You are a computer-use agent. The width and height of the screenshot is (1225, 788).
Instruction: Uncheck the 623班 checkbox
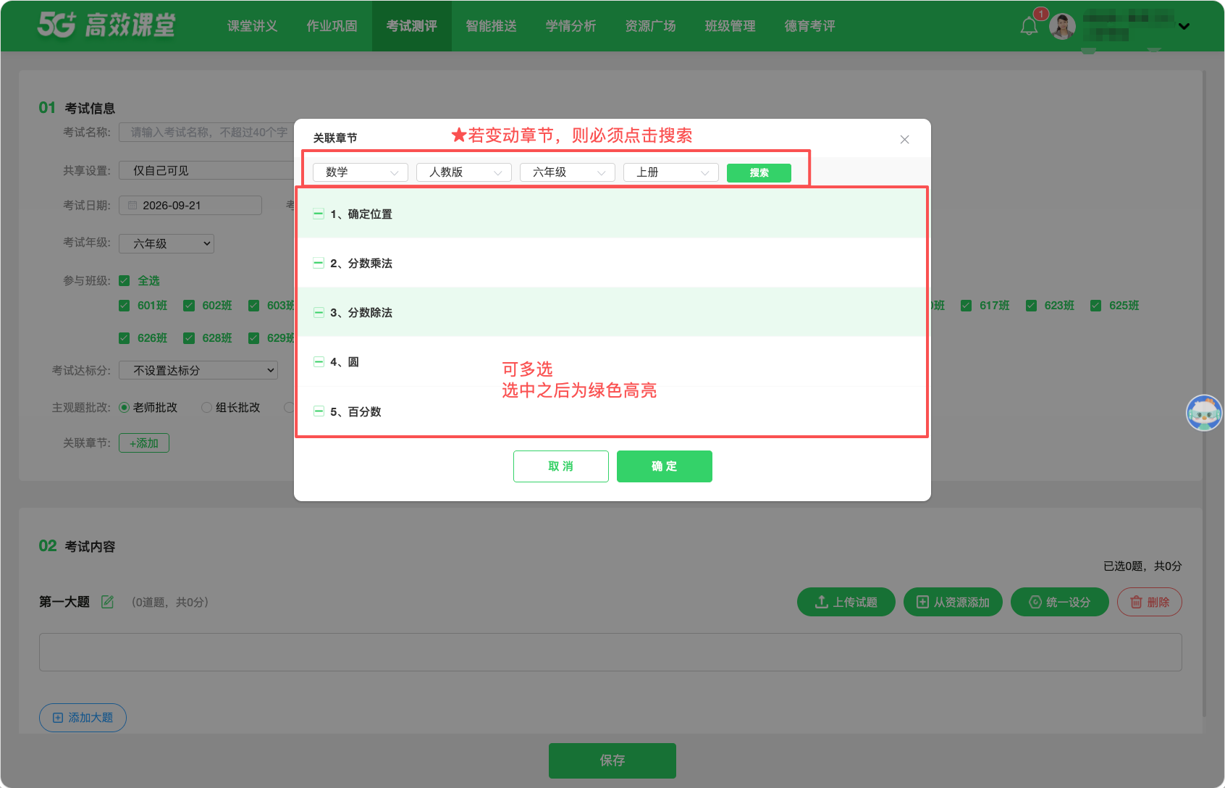click(x=1031, y=306)
